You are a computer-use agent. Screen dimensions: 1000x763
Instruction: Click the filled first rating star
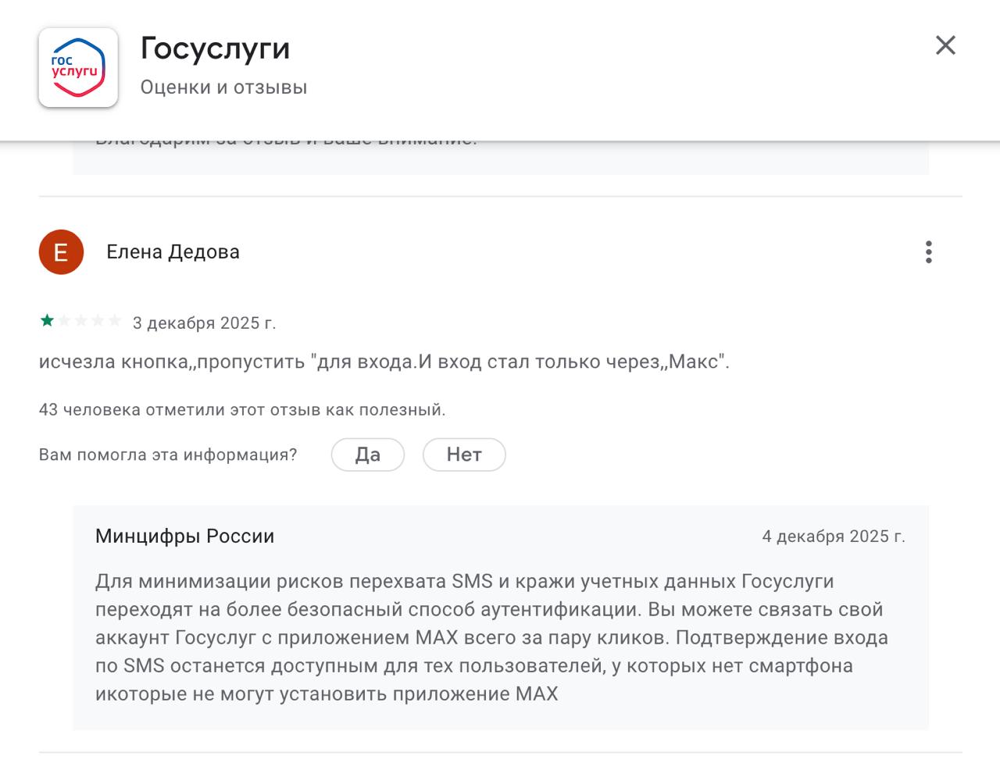pyautogui.click(x=48, y=320)
